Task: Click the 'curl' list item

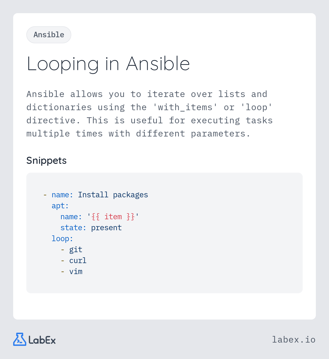Action: coord(78,261)
